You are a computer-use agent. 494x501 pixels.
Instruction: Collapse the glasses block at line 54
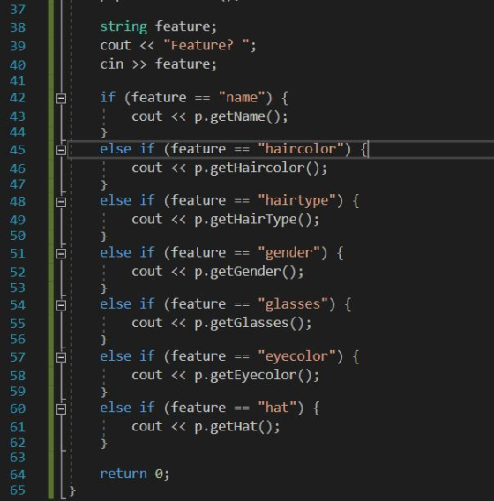click(61, 305)
